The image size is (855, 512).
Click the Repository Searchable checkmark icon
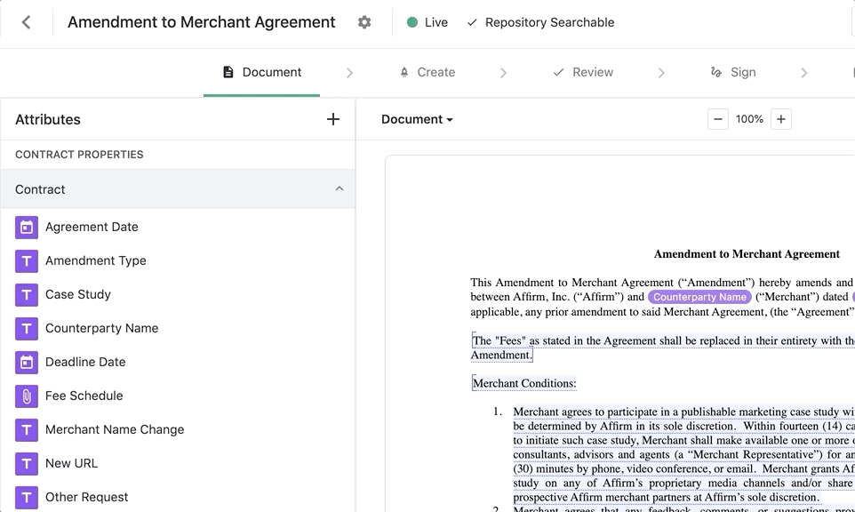point(472,22)
